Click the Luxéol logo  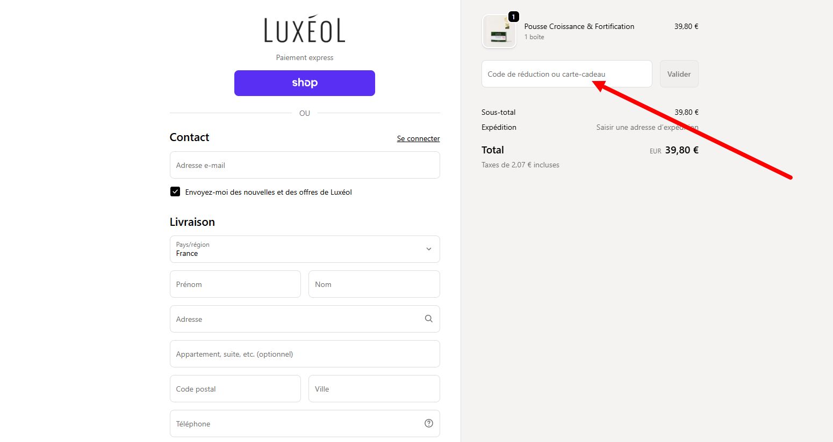point(305,29)
